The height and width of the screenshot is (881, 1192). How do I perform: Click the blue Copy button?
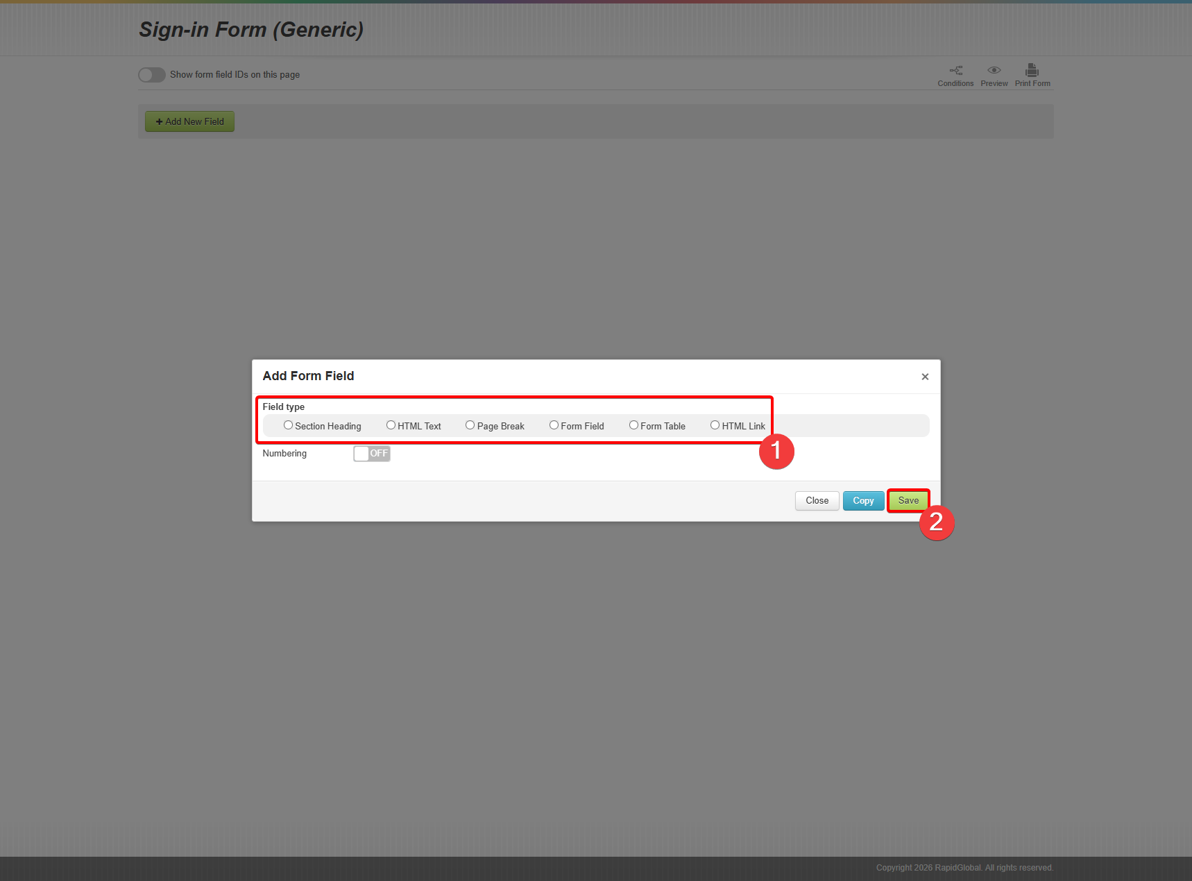coord(862,501)
